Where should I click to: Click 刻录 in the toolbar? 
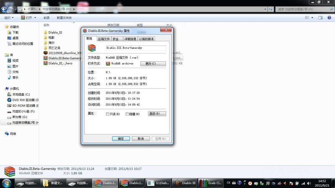point(46,18)
